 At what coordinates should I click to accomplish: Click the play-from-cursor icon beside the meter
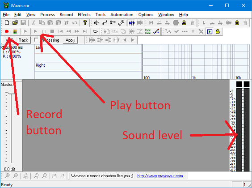25,31
